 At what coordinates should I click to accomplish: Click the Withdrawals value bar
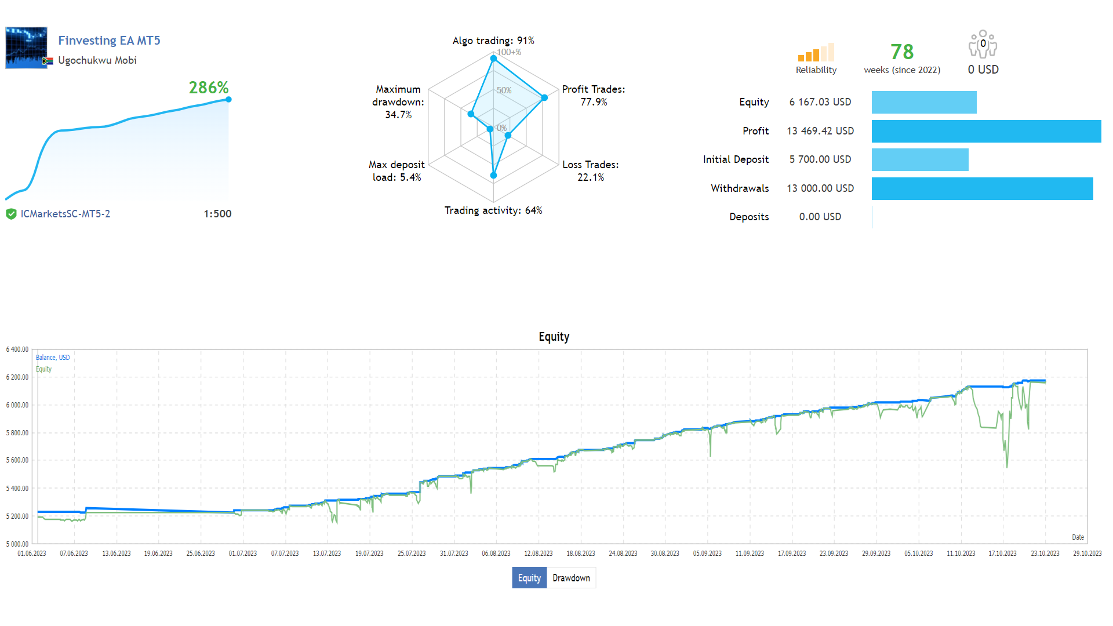[x=982, y=189]
